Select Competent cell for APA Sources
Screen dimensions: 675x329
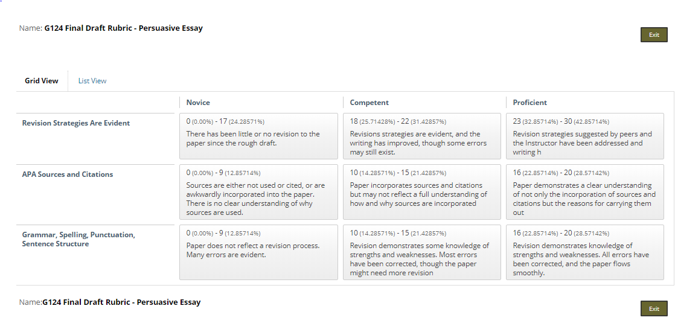[x=422, y=192]
